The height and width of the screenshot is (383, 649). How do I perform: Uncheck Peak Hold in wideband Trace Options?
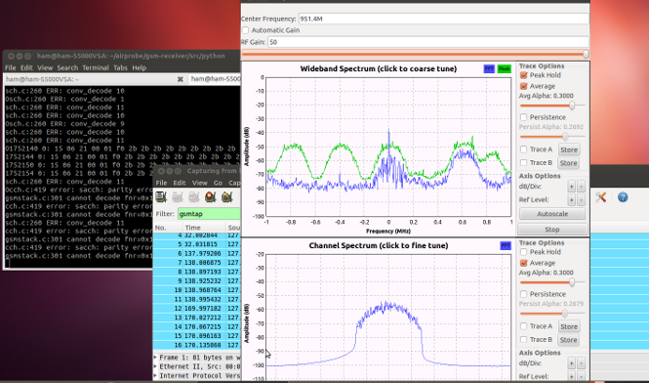(x=523, y=75)
